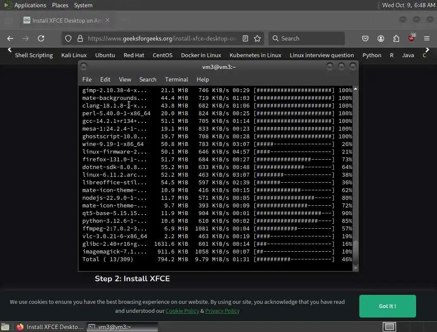The width and height of the screenshot is (437, 332).
Task: Bookmark this page with the star icon
Action: (x=257, y=38)
